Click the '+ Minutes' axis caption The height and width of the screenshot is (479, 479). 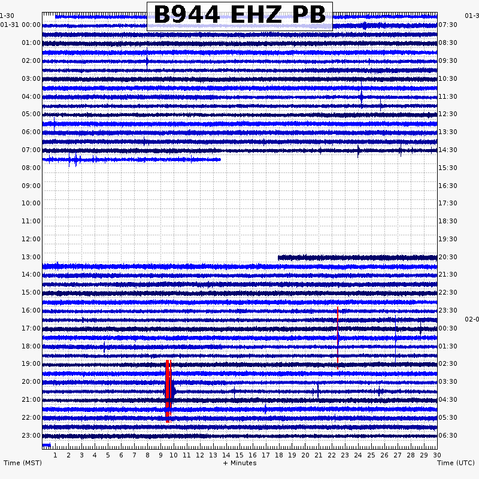(240, 463)
